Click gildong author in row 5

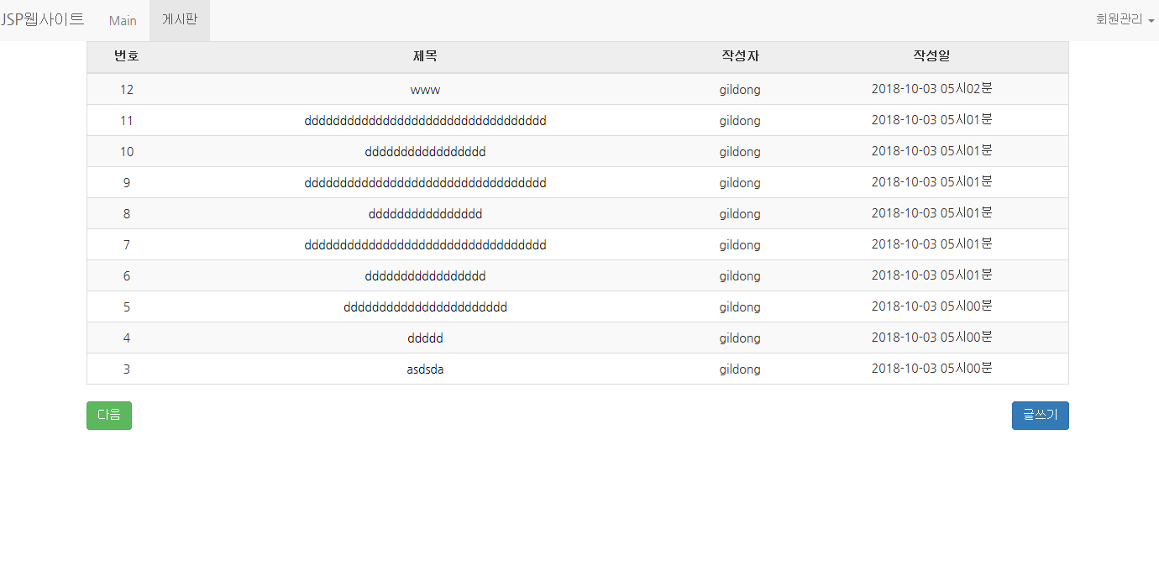coord(740,306)
